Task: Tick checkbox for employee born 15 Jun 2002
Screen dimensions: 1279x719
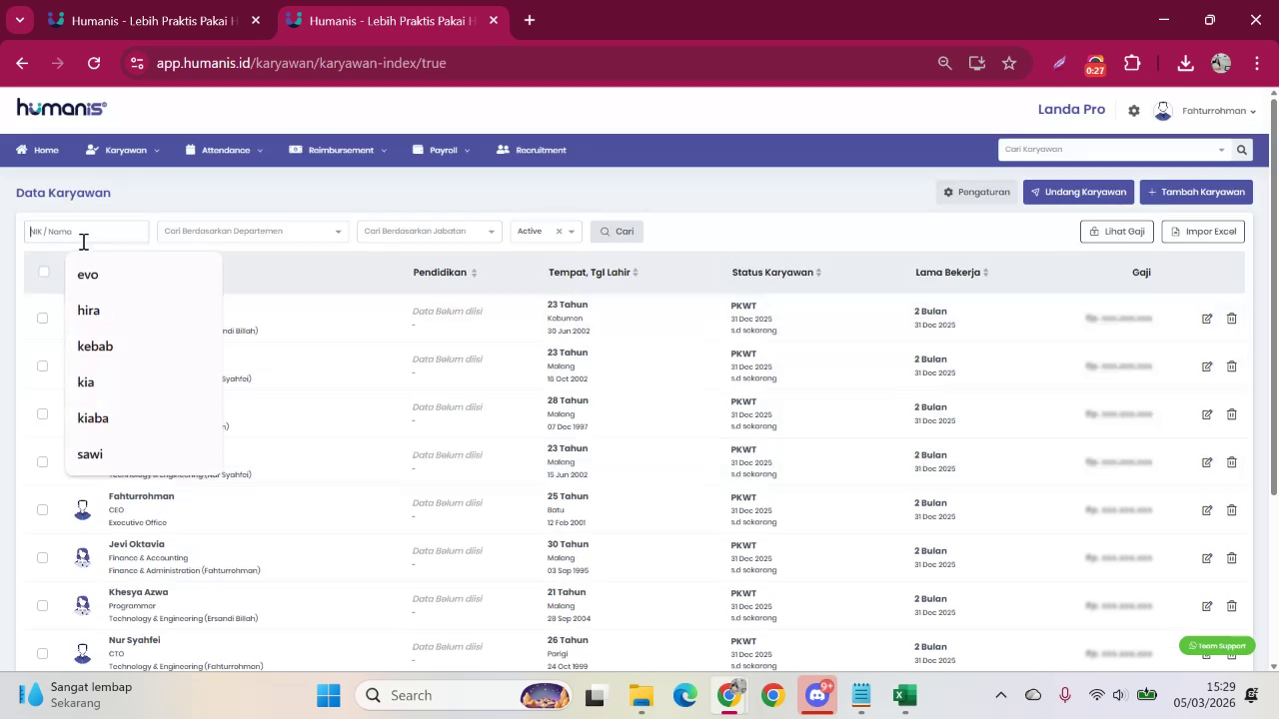Action: point(42,462)
